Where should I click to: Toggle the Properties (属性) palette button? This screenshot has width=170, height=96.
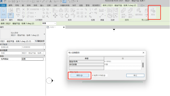(11, 16)
